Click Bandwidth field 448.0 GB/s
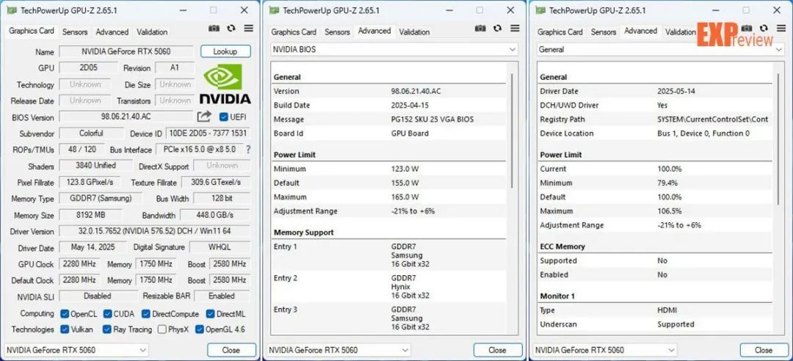The height and width of the screenshot is (361, 793). pyautogui.click(x=214, y=215)
